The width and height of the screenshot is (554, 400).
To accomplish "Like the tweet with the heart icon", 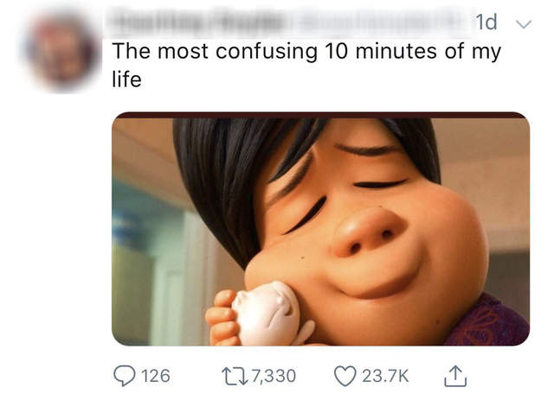I will tap(345, 375).
